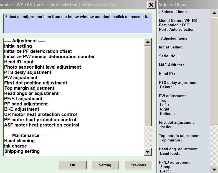The image size is (218, 173).
Task: Click the 'Adjusted items' panel title
Action: pos(173,5)
